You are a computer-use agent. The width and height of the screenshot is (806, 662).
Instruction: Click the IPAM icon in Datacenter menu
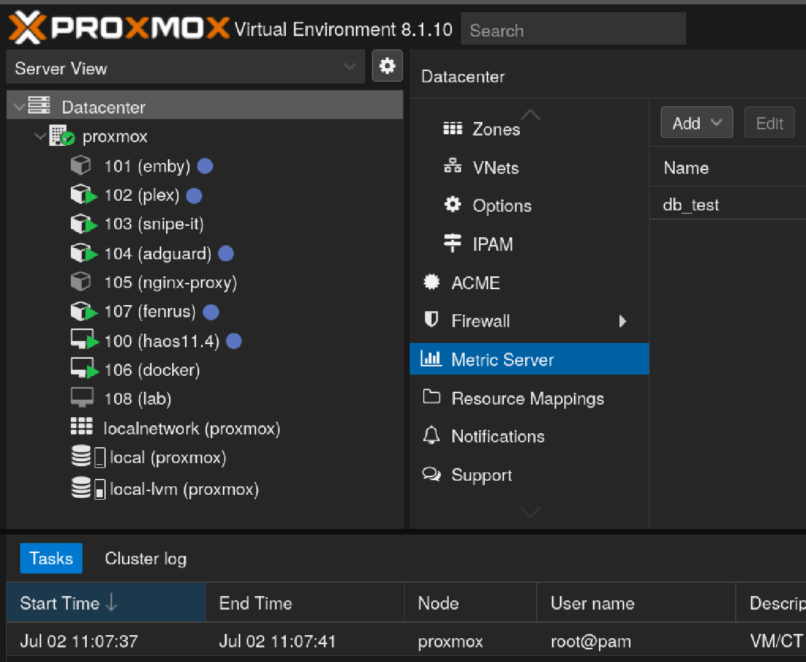point(452,243)
